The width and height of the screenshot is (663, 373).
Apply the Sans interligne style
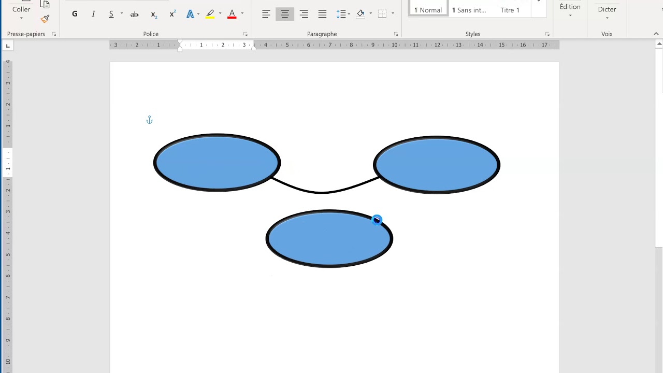pyautogui.click(x=469, y=10)
